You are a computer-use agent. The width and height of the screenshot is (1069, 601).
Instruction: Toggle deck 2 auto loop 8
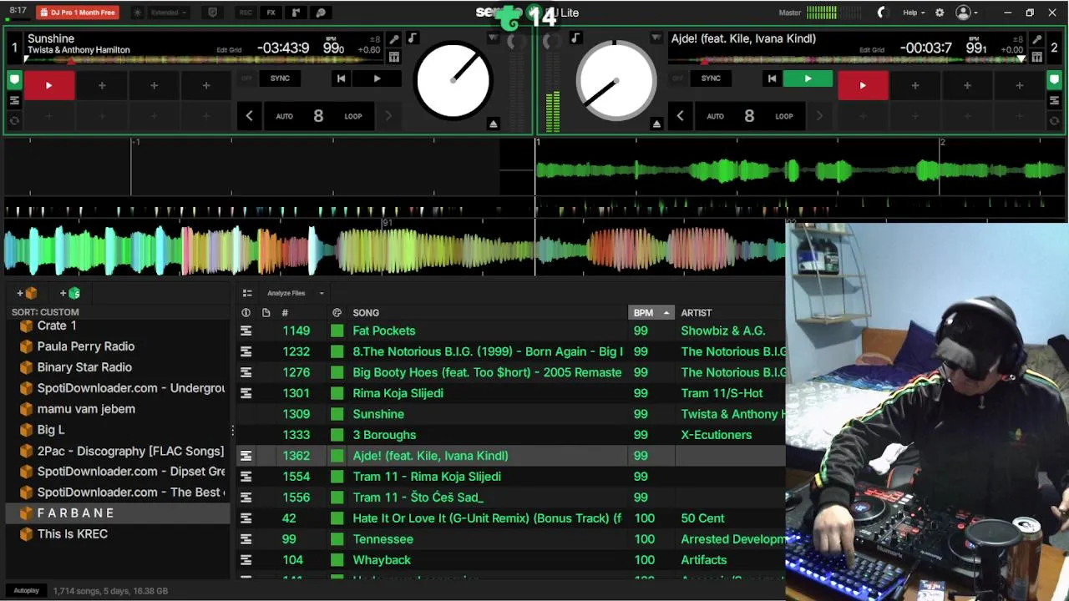[749, 116]
